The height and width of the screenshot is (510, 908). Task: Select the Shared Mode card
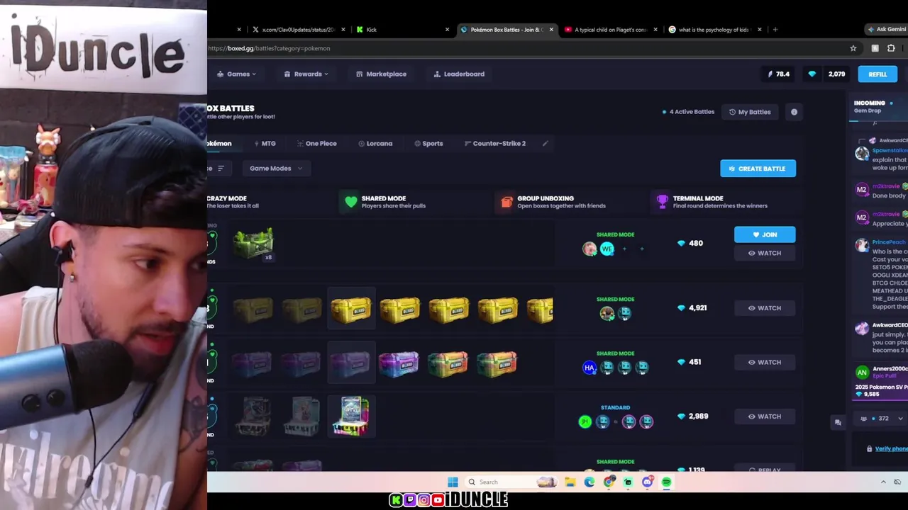coord(416,202)
